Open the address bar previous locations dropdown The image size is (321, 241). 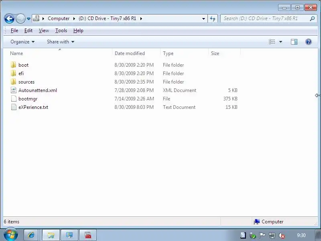(203, 18)
